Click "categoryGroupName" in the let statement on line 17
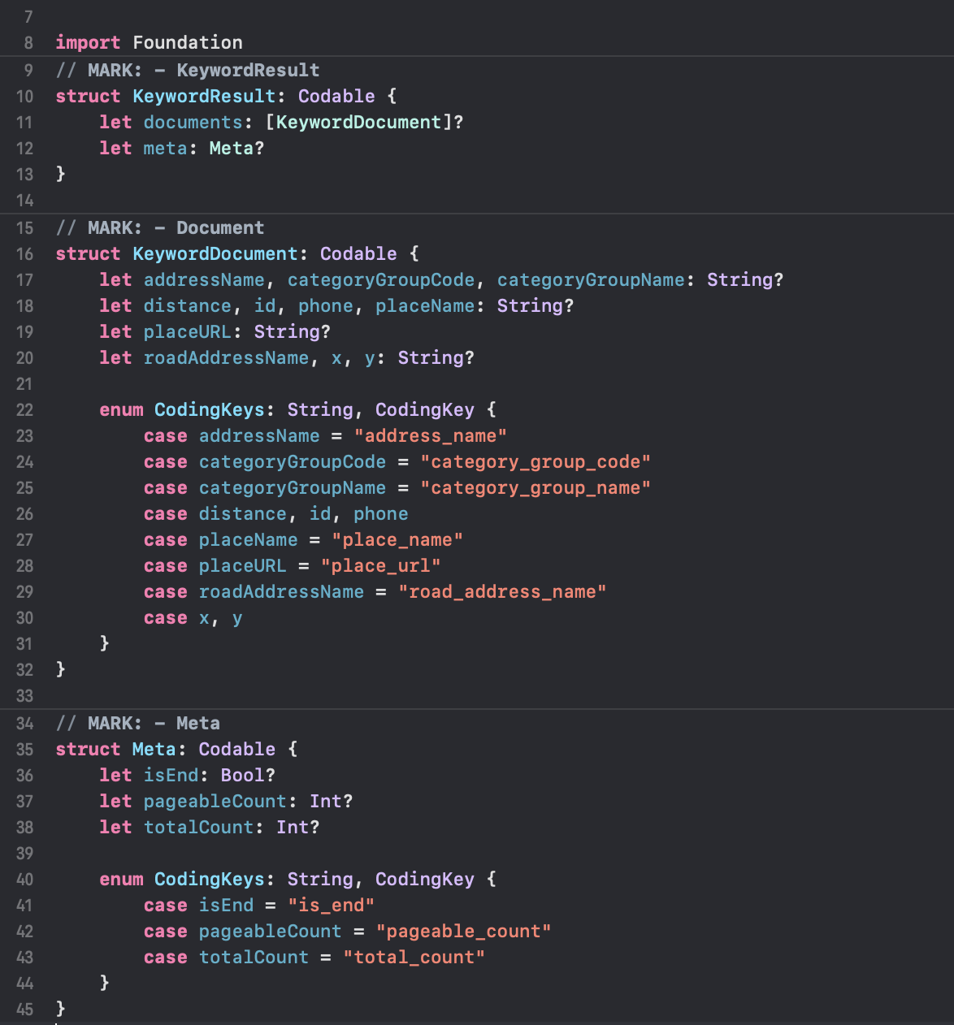Screen dimensions: 954x1025 [x=591, y=279]
